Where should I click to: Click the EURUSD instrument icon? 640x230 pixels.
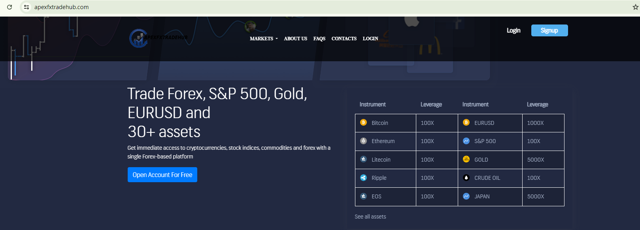(x=466, y=123)
